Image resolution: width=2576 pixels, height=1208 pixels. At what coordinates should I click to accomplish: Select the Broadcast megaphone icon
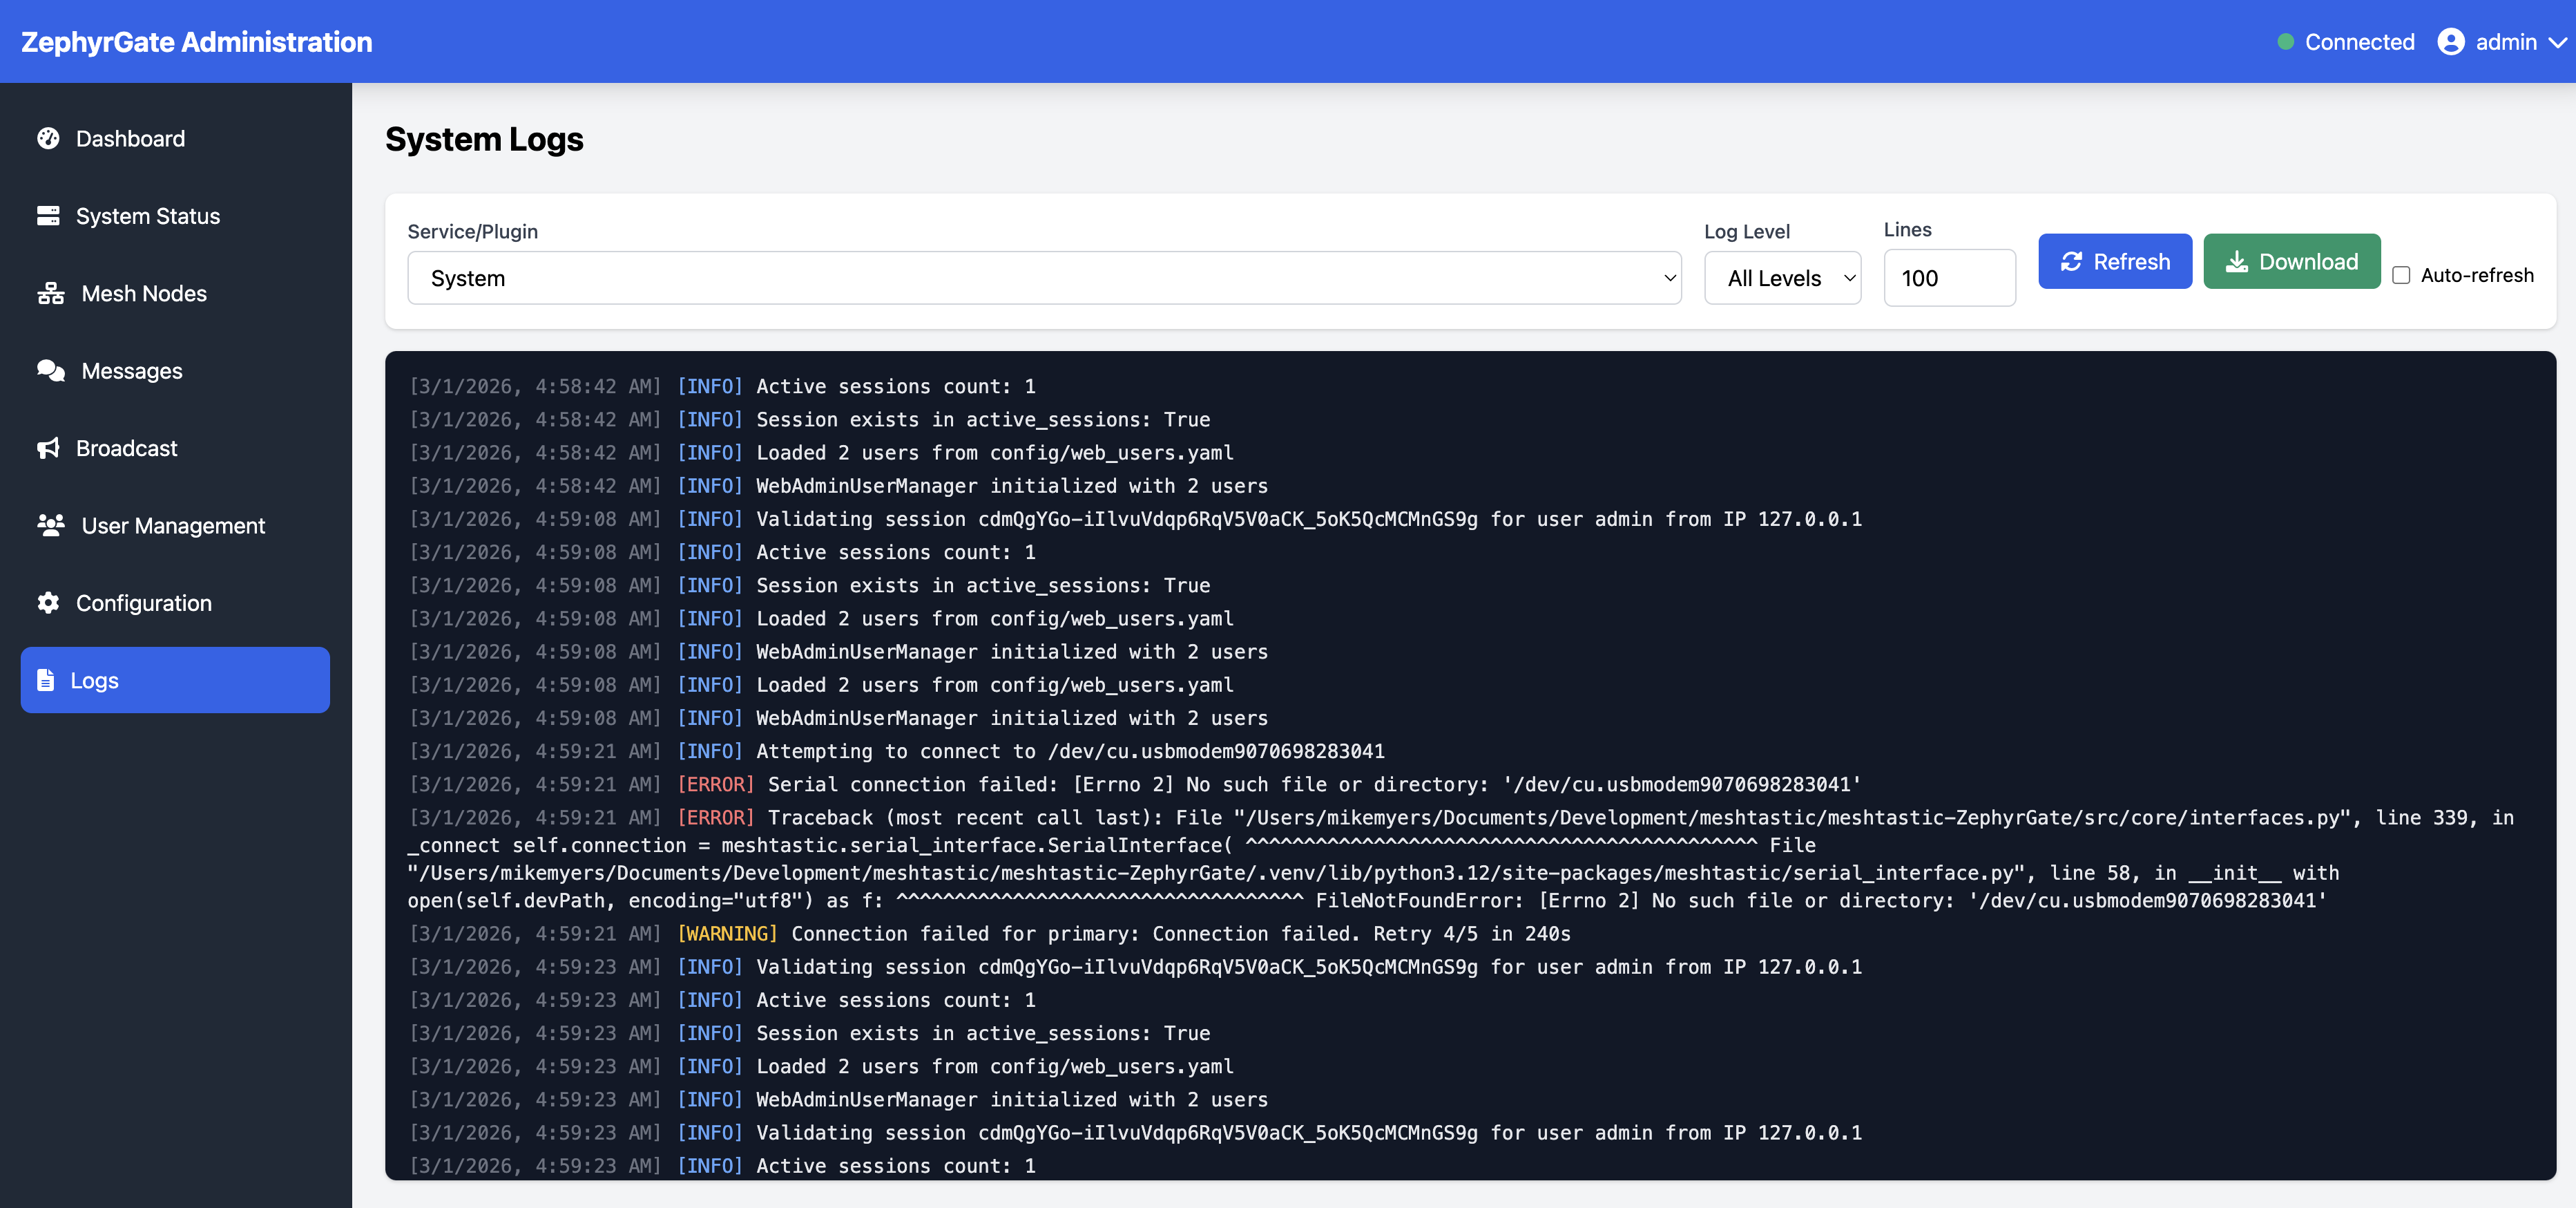point(48,447)
